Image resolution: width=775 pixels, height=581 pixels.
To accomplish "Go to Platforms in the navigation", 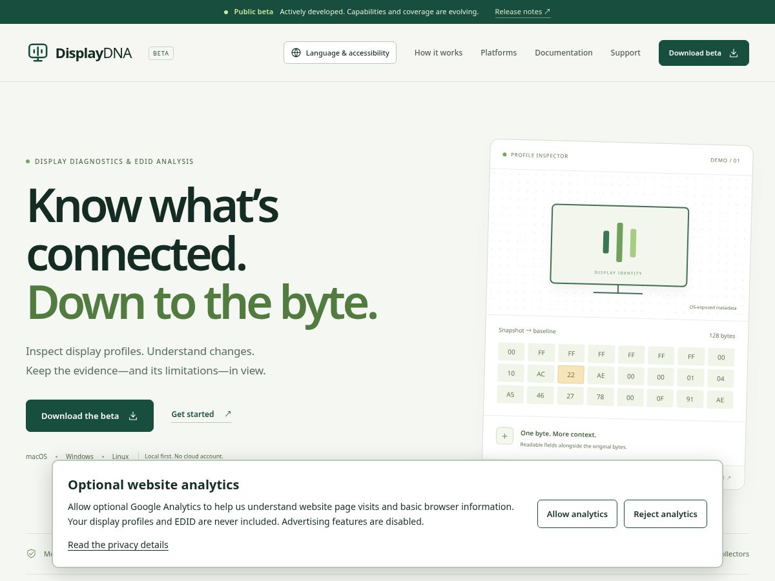I will click(x=499, y=53).
